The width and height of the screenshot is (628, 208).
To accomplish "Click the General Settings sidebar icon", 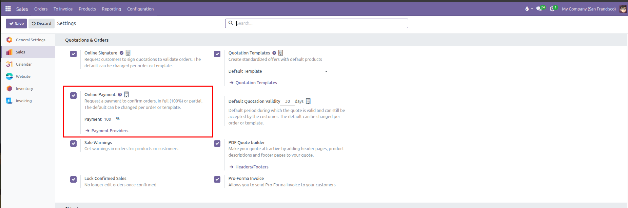I will pos(9,40).
